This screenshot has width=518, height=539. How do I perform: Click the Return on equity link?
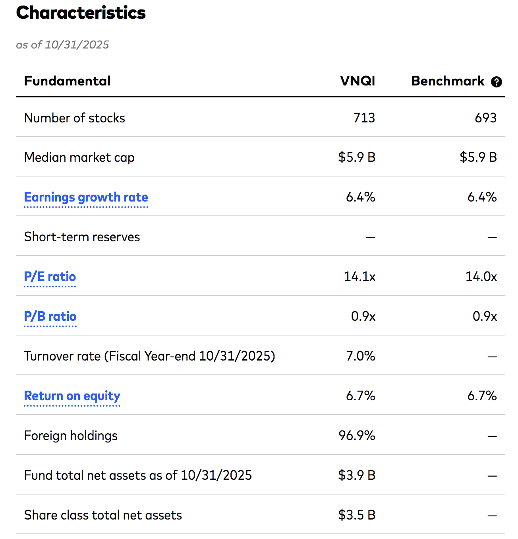click(72, 396)
